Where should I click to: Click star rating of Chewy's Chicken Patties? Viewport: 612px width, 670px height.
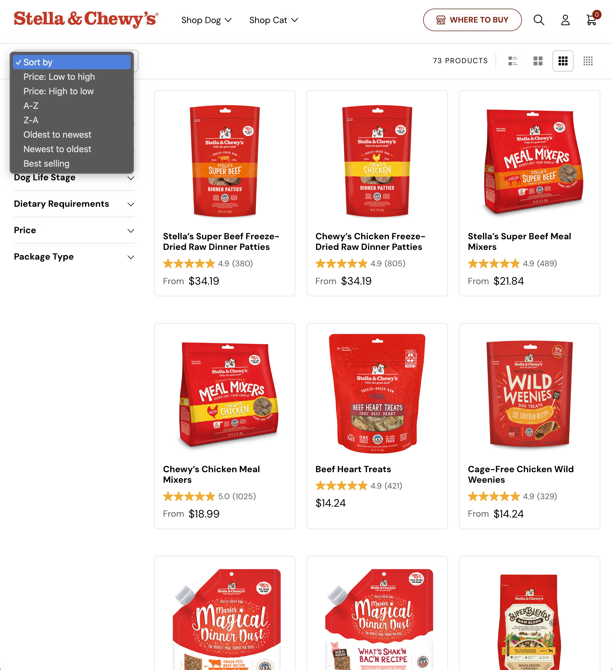(341, 263)
